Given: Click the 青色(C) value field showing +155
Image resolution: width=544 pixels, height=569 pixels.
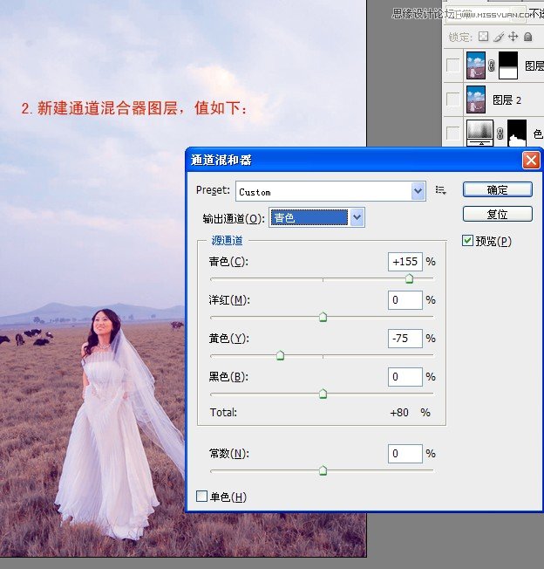Looking at the screenshot, I should [405, 262].
